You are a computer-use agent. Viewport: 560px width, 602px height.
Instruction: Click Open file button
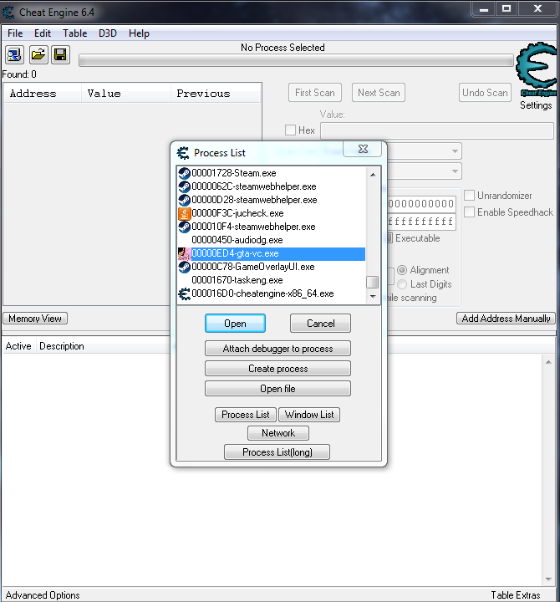pos(277,389)
